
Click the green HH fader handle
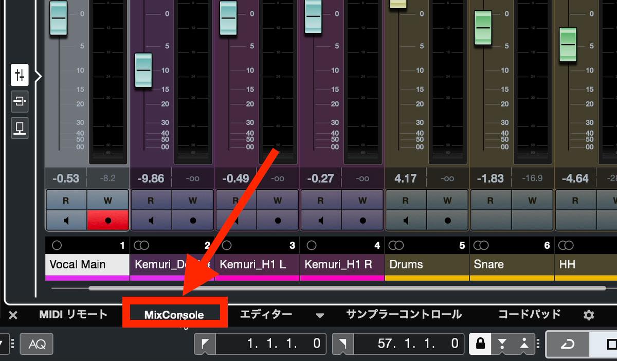click(568, 45)
